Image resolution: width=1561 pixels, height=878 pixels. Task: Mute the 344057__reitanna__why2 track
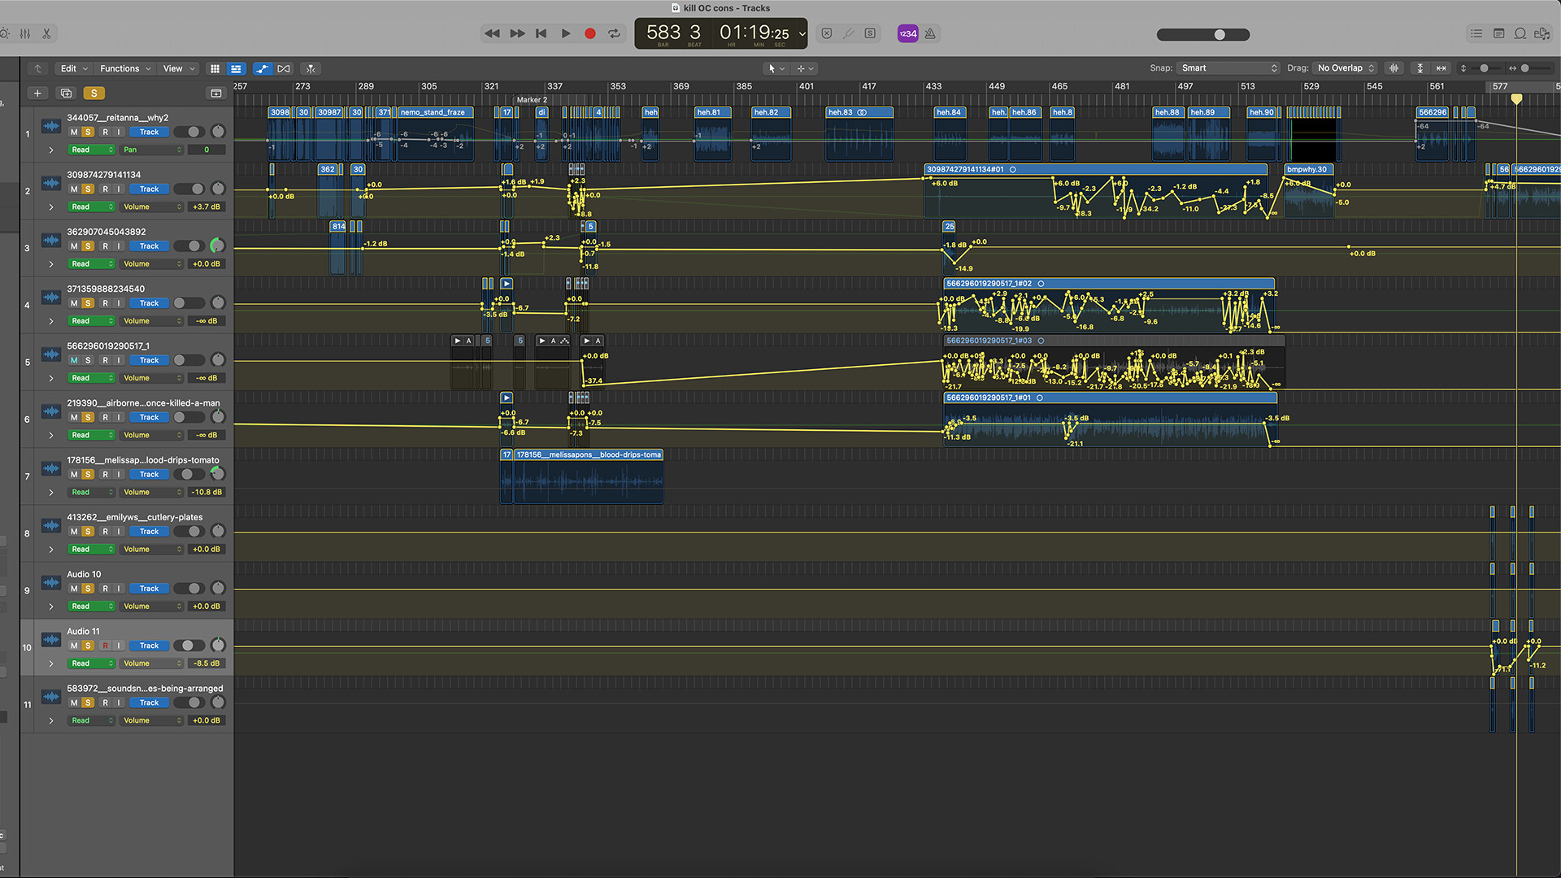tap(74, 132)
